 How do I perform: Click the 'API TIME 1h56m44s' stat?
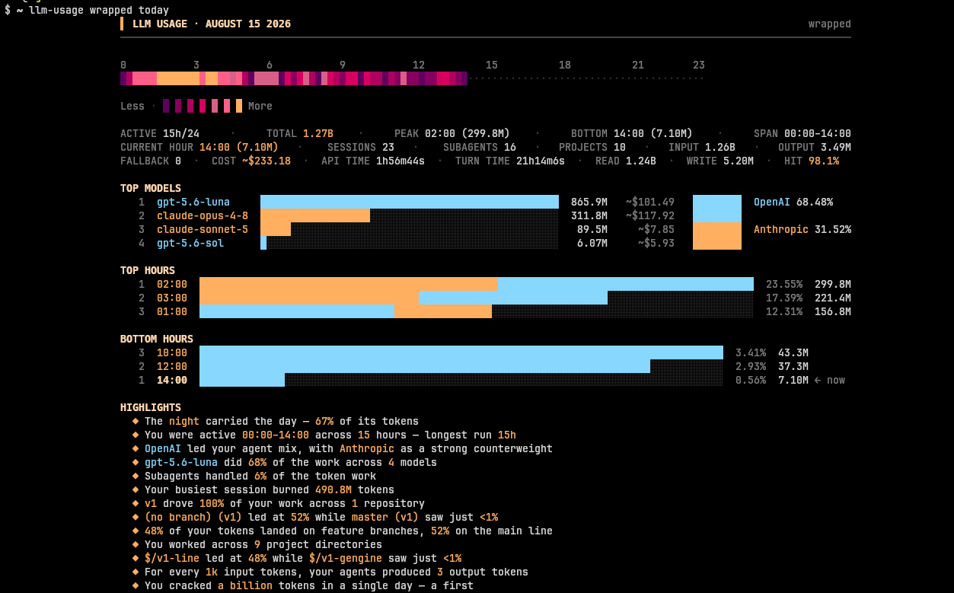coord(373,161)
